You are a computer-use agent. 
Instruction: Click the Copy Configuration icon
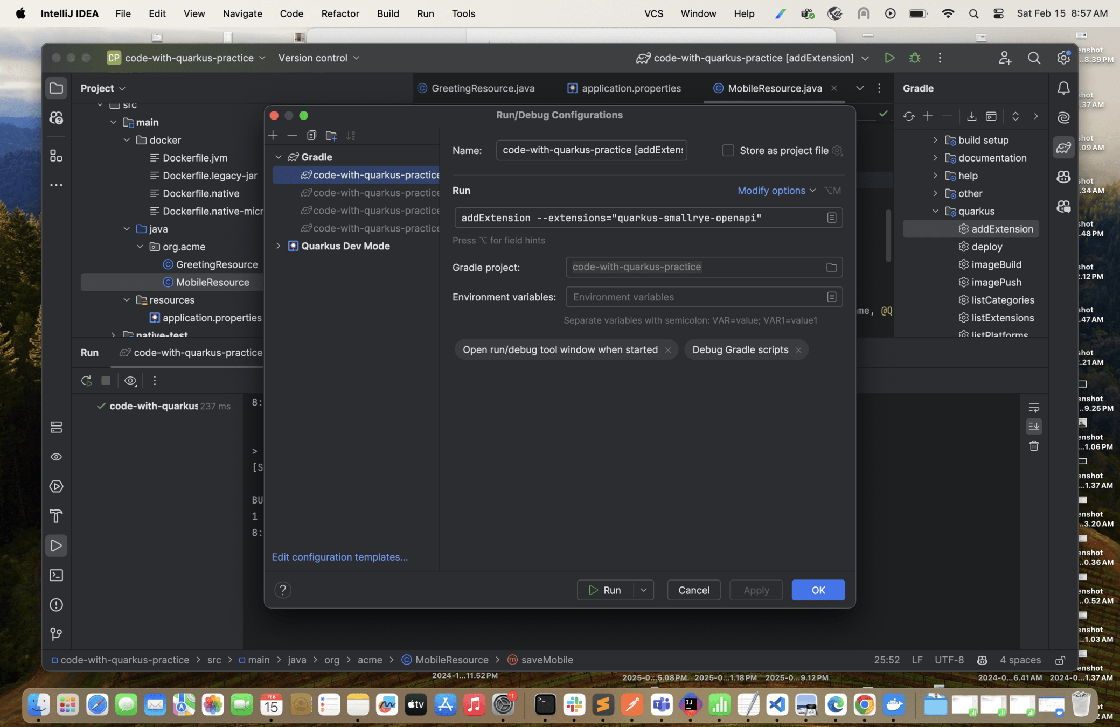pos(311,136)
